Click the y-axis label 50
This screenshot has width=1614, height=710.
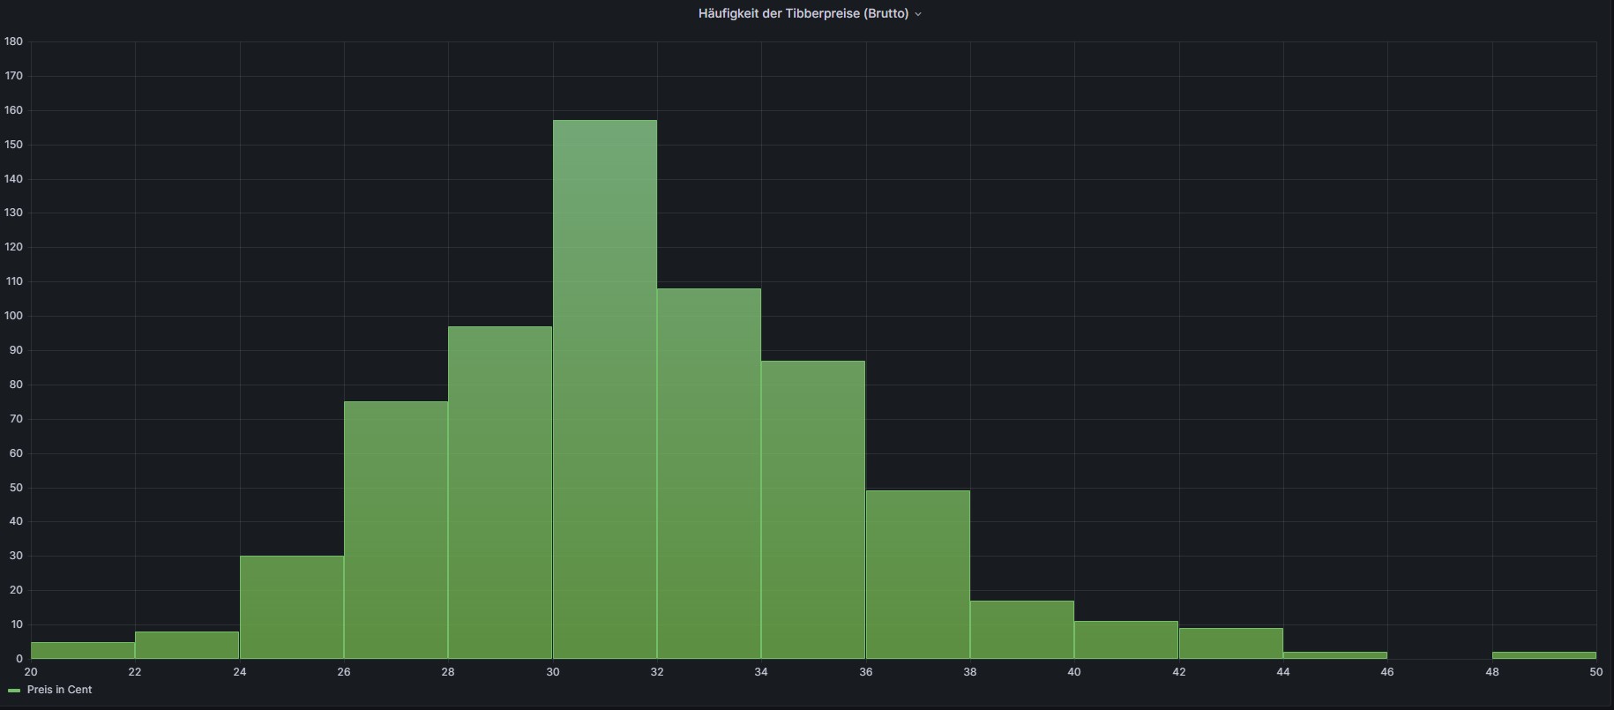[16, 488]
